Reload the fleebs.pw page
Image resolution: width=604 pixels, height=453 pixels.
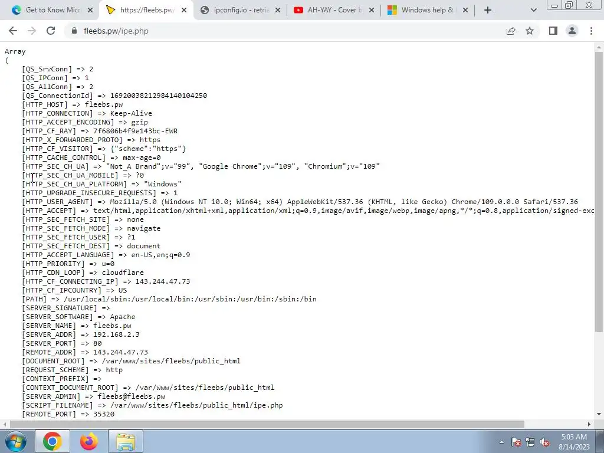point(51,31)
